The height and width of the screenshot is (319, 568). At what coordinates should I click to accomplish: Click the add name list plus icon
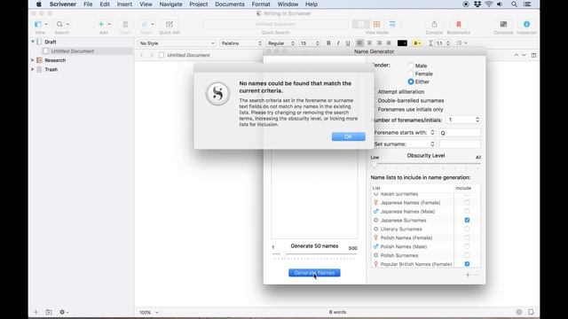click(x=468, y=276)
